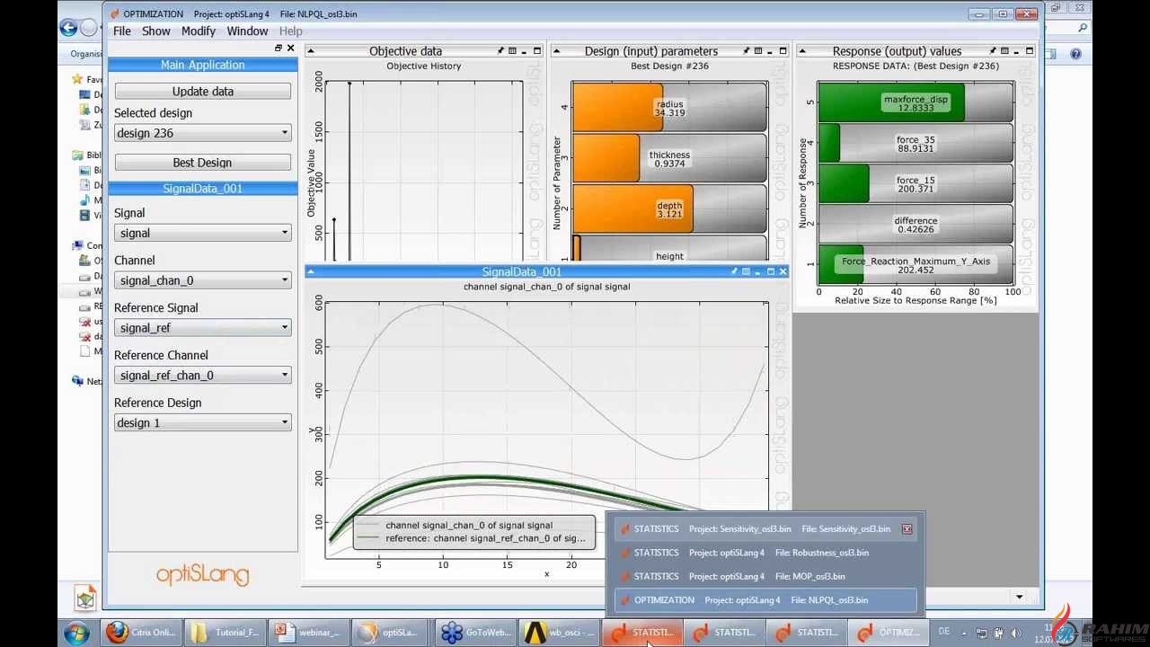Click the Best Design button
The width and height of the screenshot is (1150, 647).
202,163
